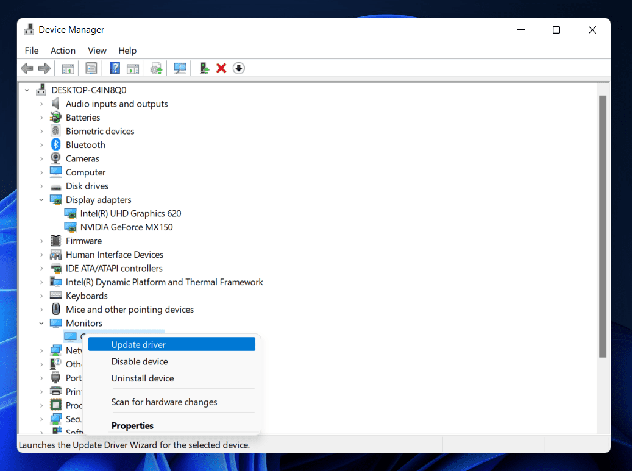Open the View menu
The image size is (632, 471).
point(97,51)
